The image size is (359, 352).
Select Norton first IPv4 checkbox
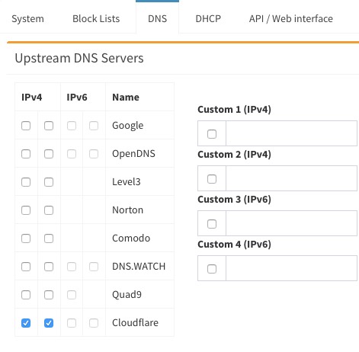click(26, 210)
